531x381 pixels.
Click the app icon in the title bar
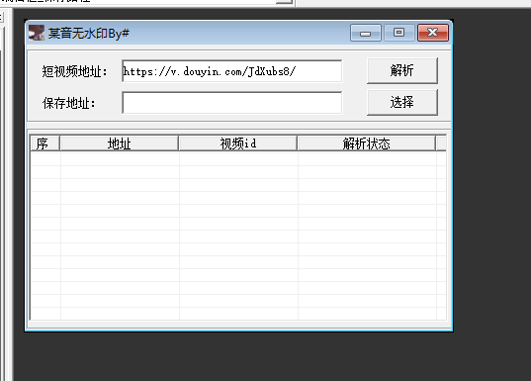click(x=37, y=33)
